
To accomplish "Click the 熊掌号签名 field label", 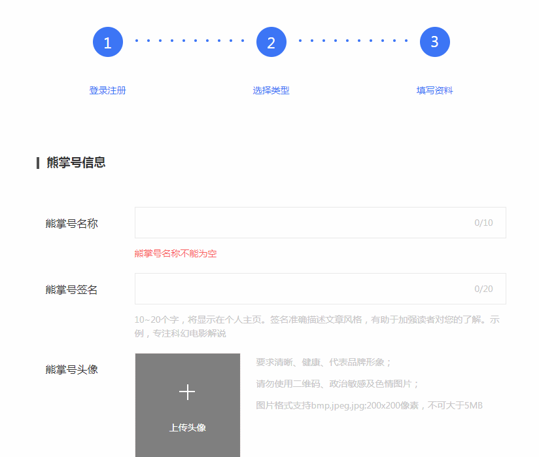I will (72, 289).
